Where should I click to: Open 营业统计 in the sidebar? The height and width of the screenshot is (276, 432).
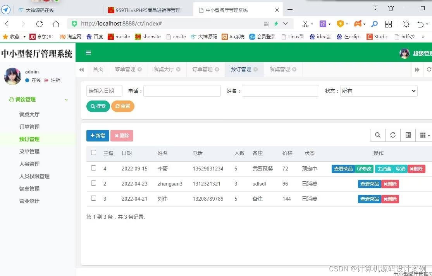pyautogui.click(x=29, y=201)
